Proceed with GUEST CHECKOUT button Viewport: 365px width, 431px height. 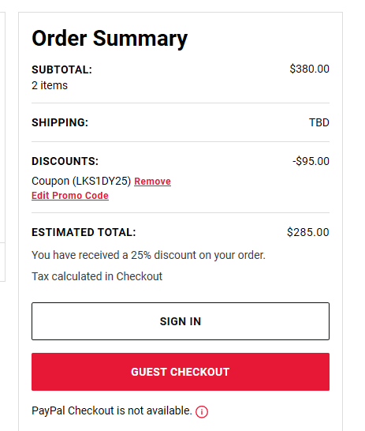point(181,372)
